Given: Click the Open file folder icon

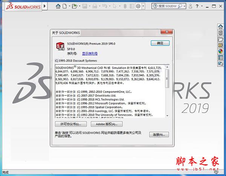Looking at the screenshot, I should 75,6.
